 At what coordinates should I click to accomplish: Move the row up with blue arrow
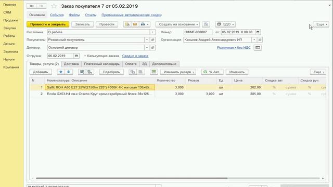click(x=61, y=72)
